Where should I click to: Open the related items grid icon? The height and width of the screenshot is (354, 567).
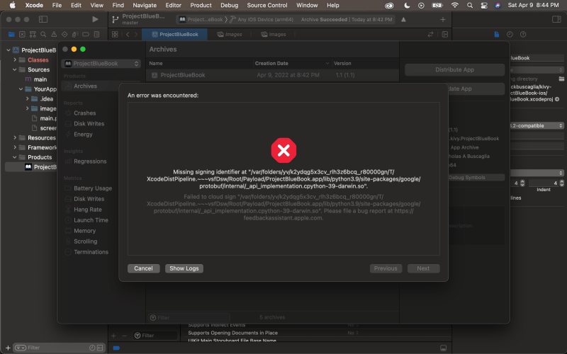tap(115, 34)
